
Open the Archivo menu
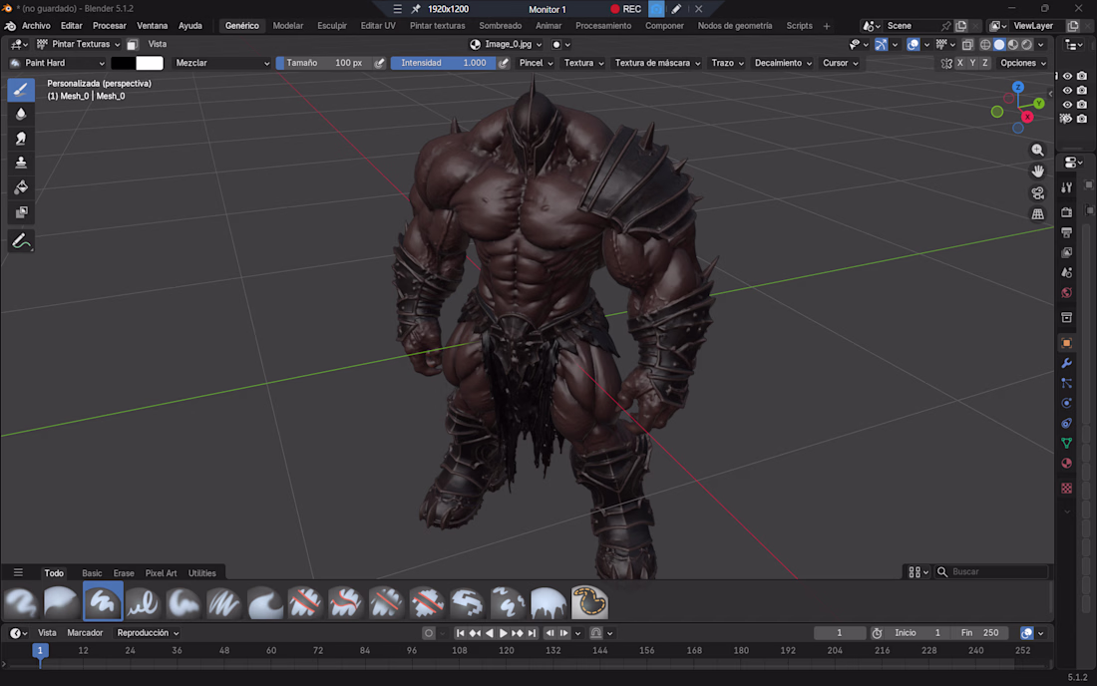tap(36, 26)
